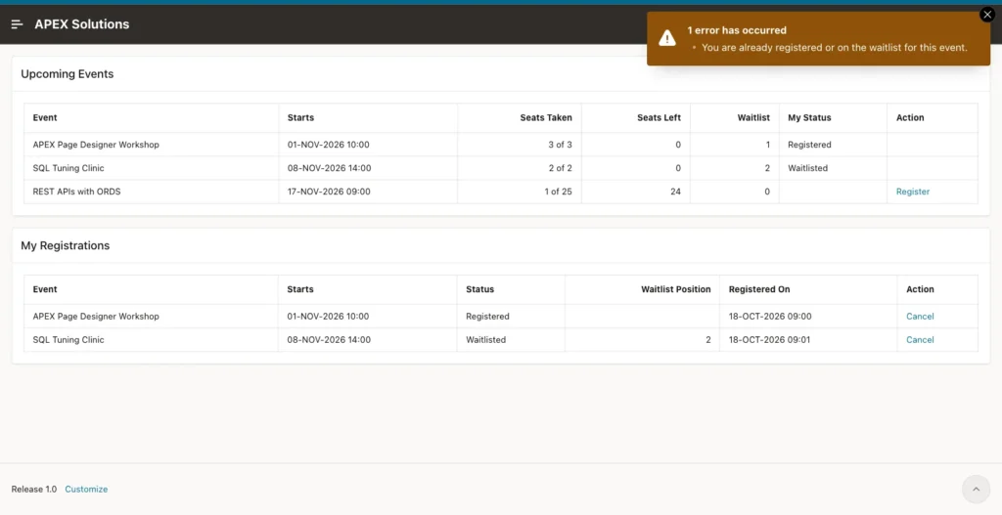Click the Waitlist Position column header
Screen dimensions: 1002x515
tap(676, 289)
